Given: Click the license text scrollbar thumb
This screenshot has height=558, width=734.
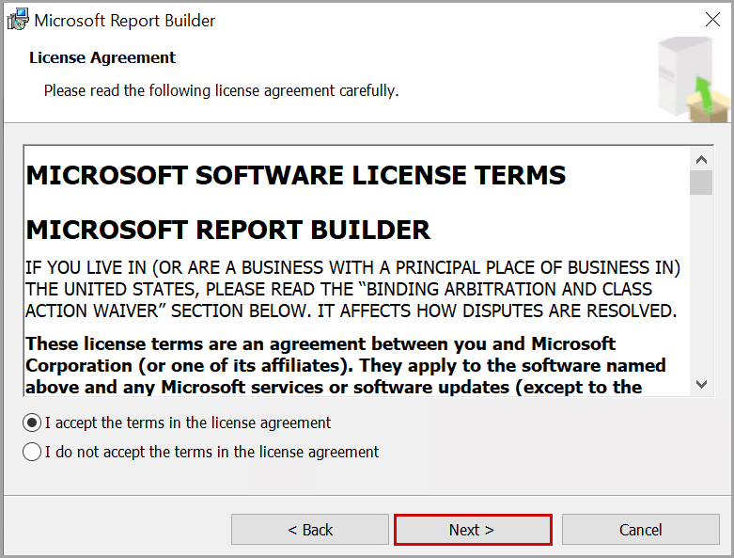Looking at the screenshot, I should (x=700, y=182).
